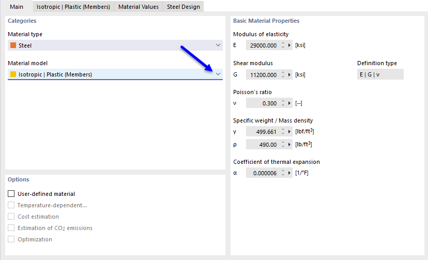This screenshot has width=428, height=260.
Task: Click the modulus of elasticity E value field
Action: tap(263, 45)
